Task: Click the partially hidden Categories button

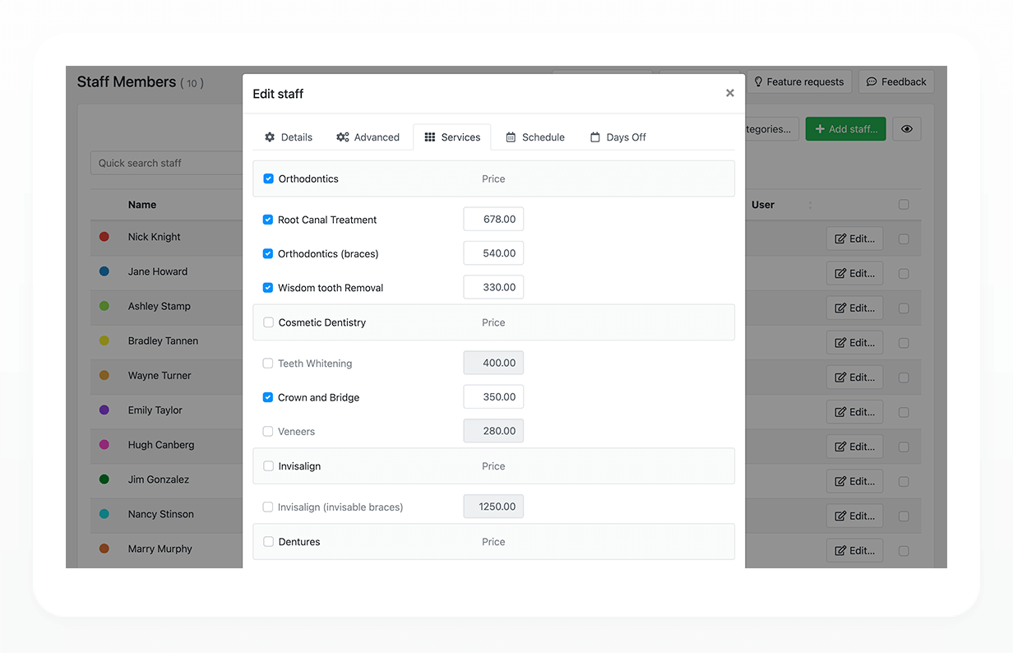Action: (x=772, y=129)
